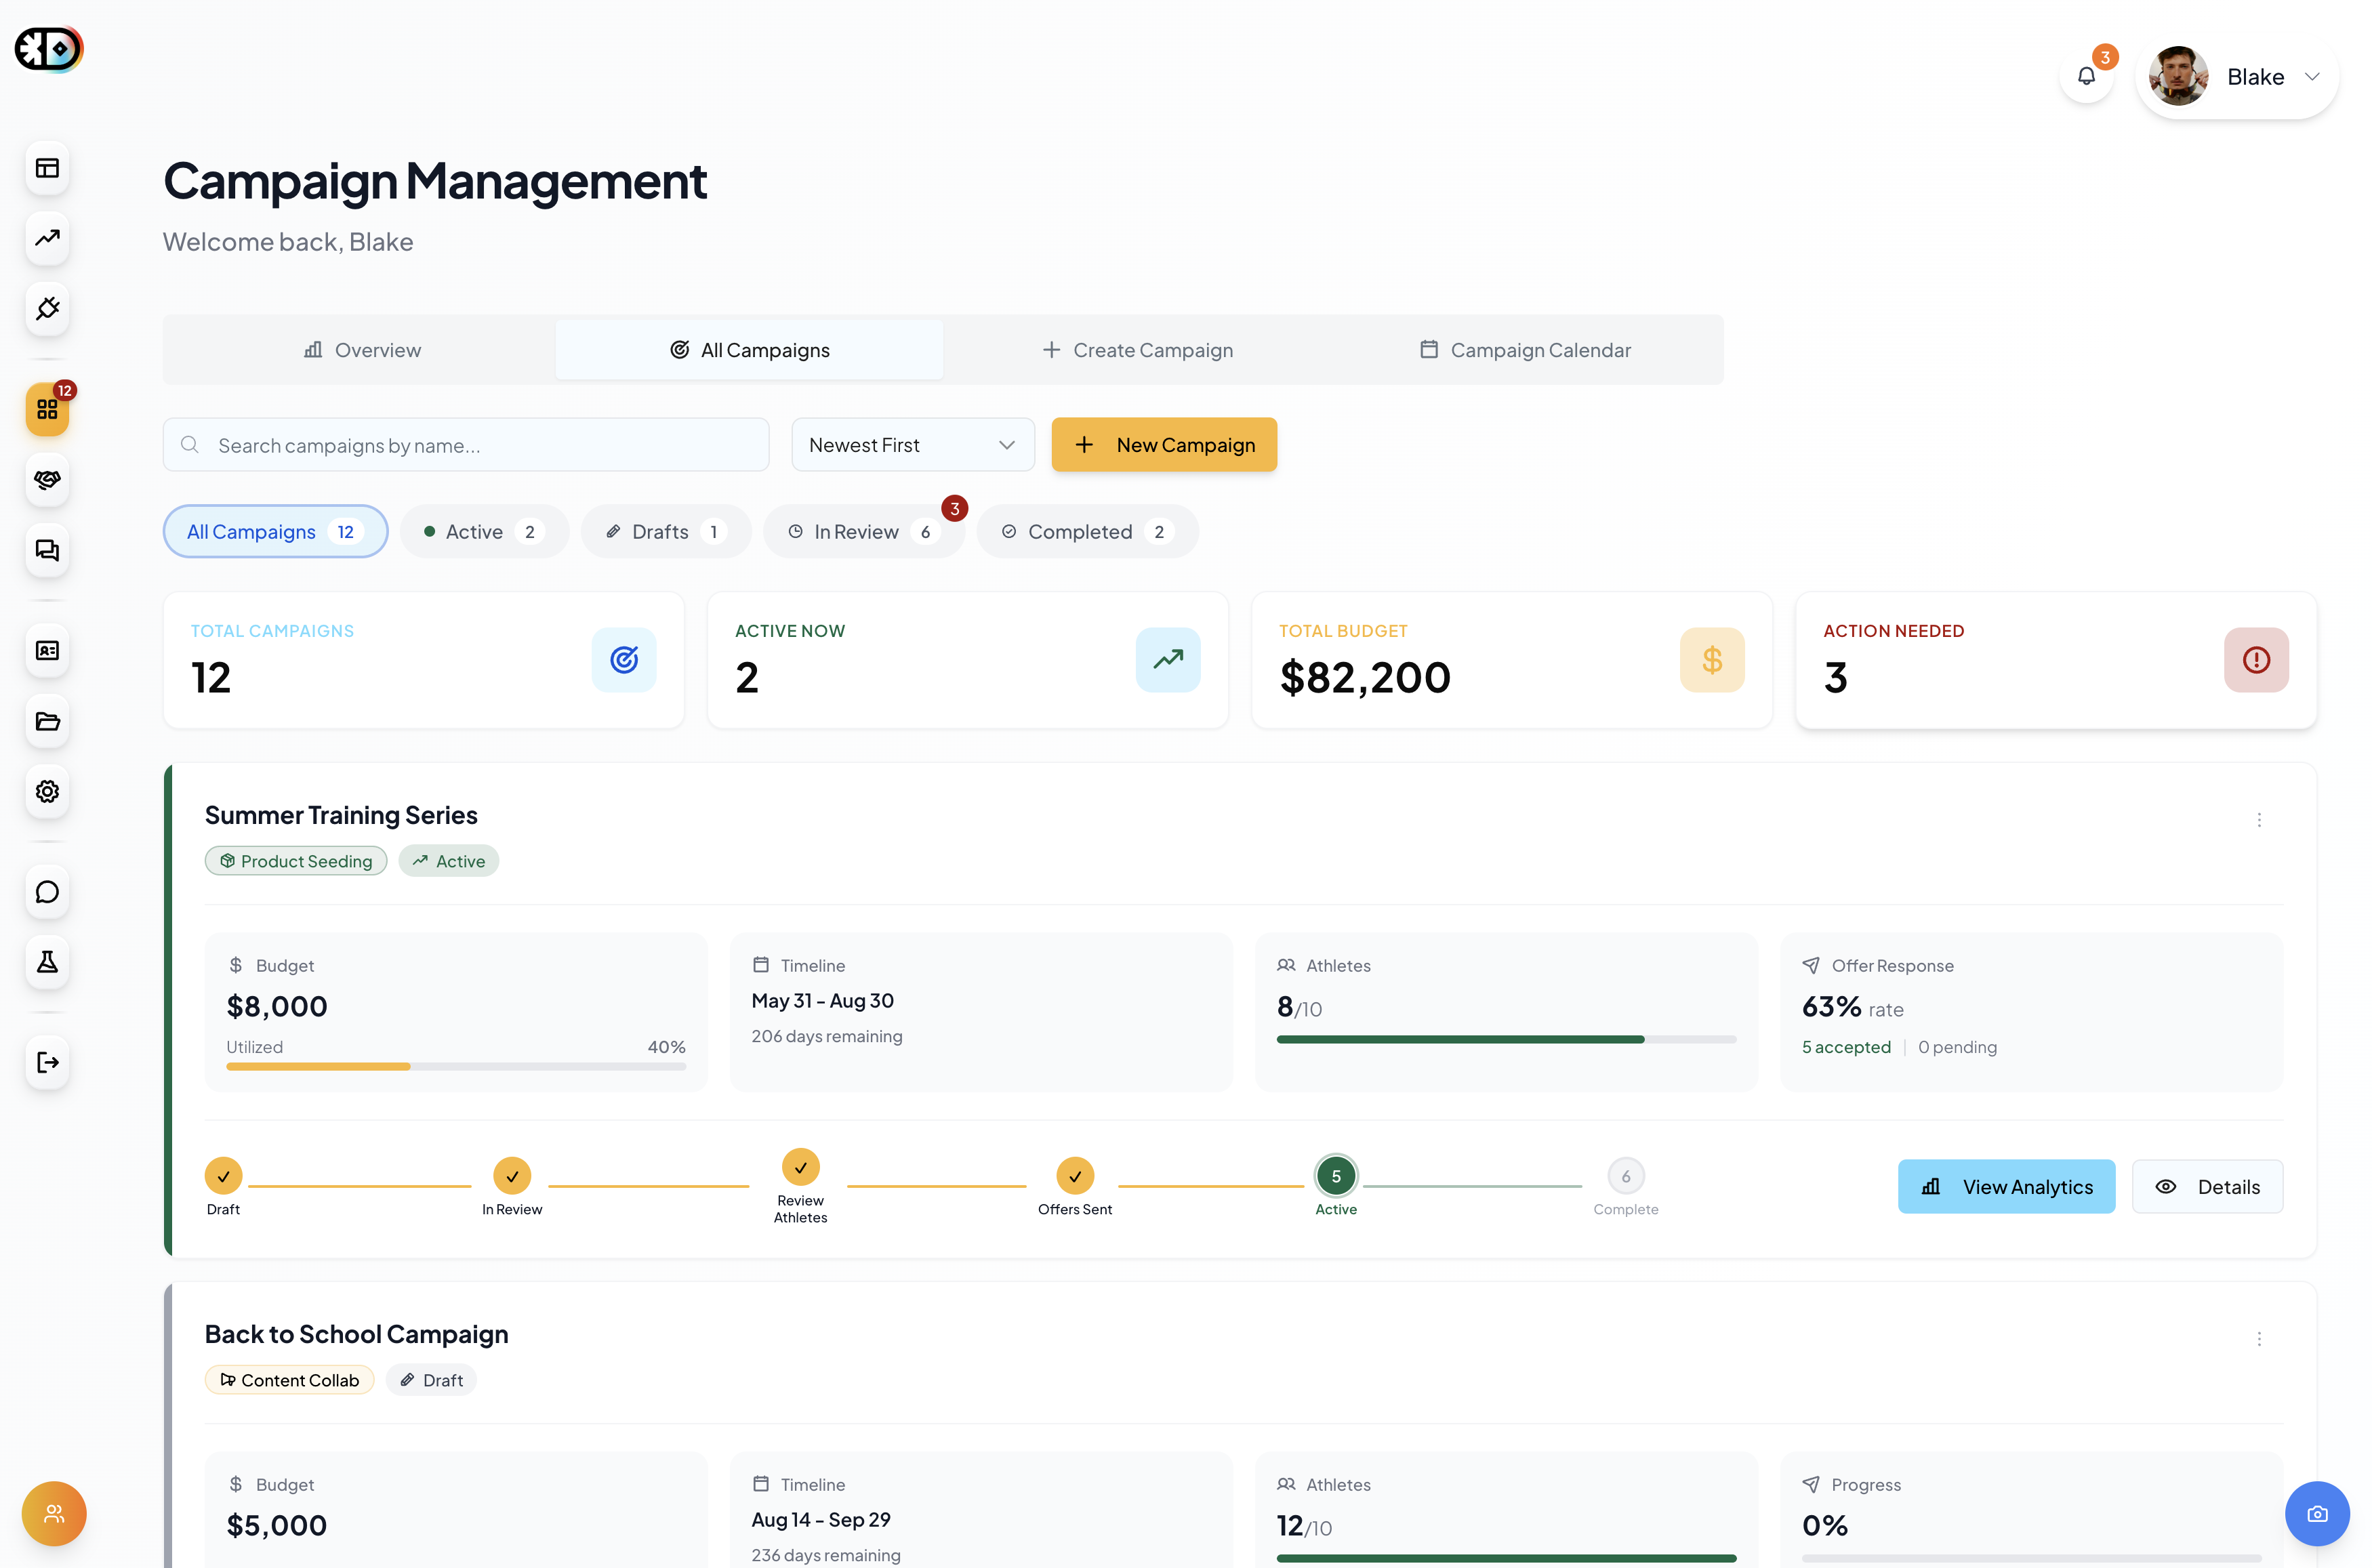Open Summer Training Series options menu
The height and width of the screenshot is (1568, 2372).
(x=2258, y=820)
